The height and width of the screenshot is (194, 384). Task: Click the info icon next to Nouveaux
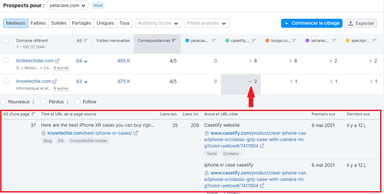33,102
